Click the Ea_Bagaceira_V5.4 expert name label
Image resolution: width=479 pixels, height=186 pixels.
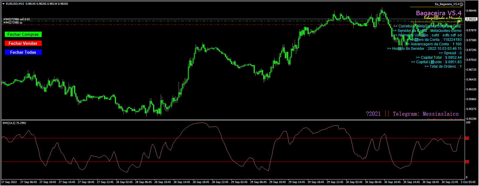447,4
